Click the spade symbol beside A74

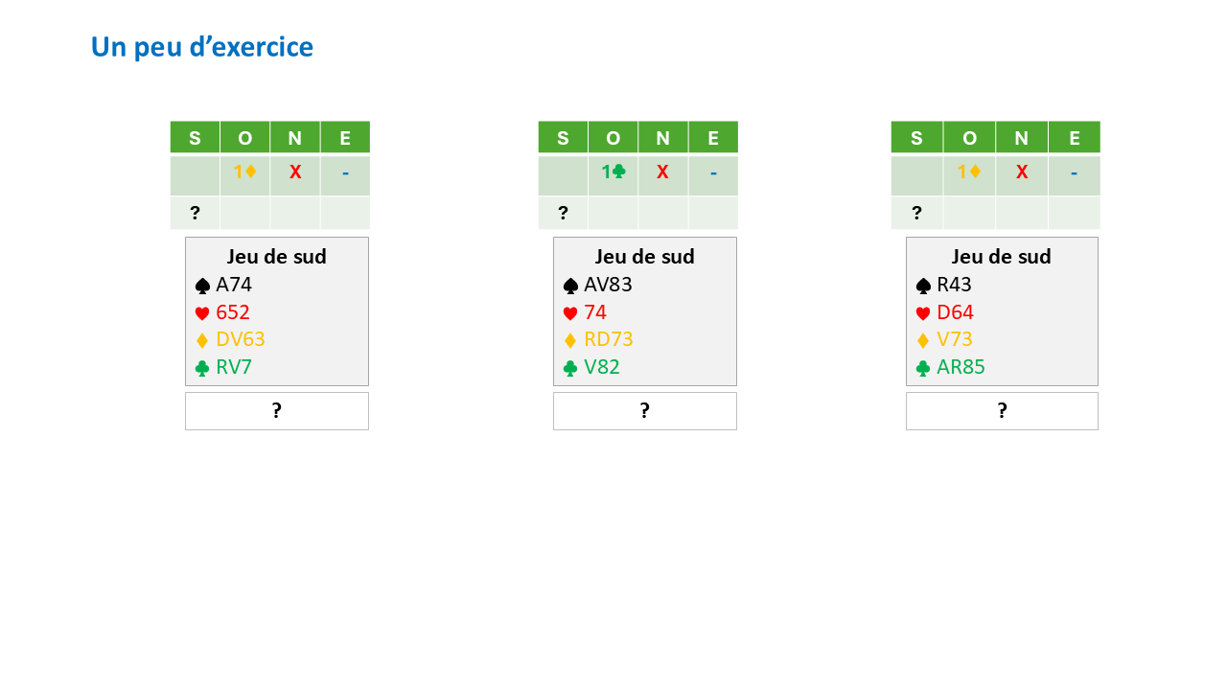coord(202,286)
